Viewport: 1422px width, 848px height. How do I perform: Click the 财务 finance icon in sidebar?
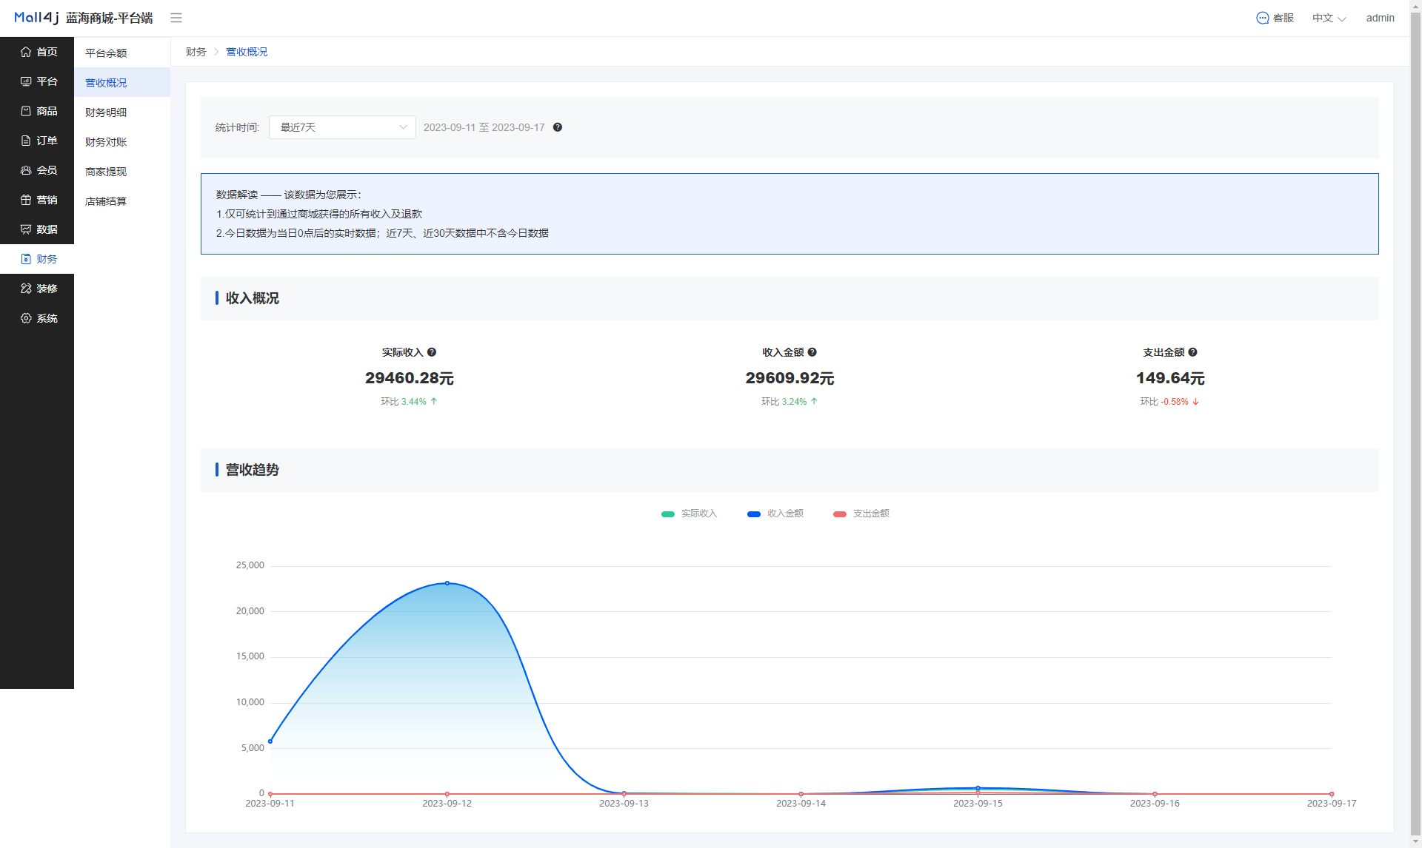coord(26,259)
